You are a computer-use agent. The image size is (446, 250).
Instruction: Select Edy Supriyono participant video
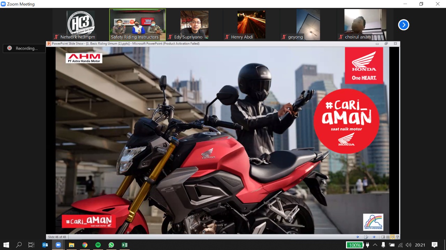tap(194, 25)
